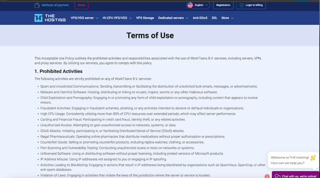This screenshot has width=320, height=178.
Task: Click the login arrow icon in billing button
Action: click(x=242, y=5)
